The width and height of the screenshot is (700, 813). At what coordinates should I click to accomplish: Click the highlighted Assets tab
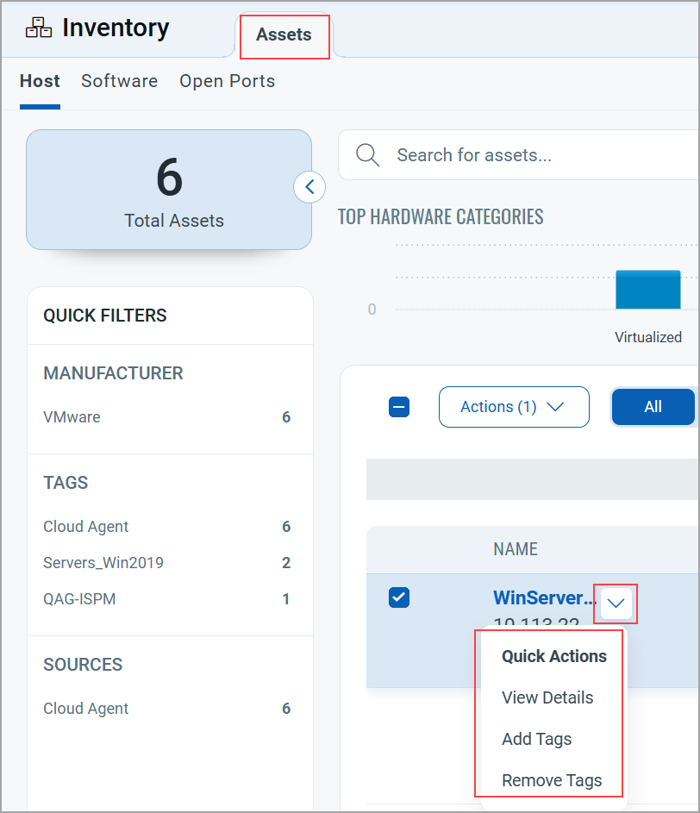click(284, 35)
